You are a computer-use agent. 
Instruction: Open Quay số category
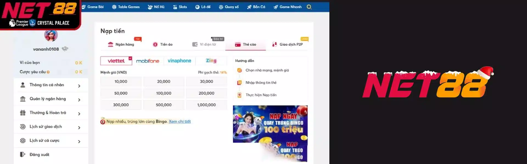click(229, 7)
